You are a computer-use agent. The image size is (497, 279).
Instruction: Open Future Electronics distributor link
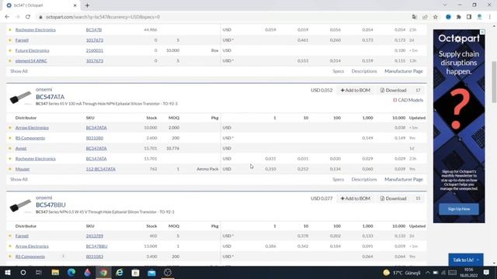[x=33, y=50]
